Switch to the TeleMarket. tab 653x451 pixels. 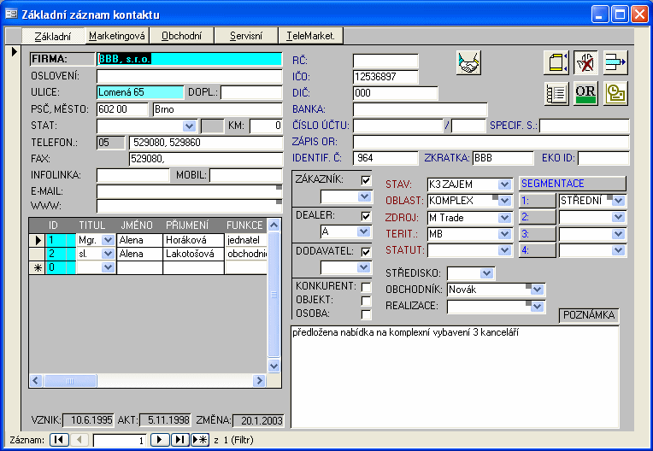coord(310,36)
